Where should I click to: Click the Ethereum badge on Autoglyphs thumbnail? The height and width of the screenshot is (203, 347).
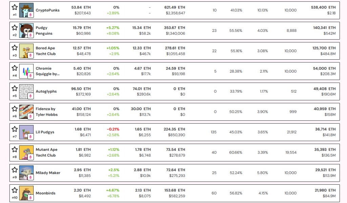click(x=30, y=96)
